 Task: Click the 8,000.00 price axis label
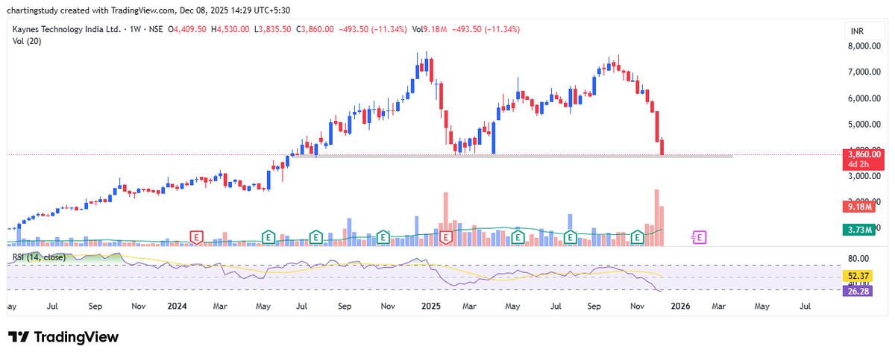pyautogui.click(x=864, y=46)
